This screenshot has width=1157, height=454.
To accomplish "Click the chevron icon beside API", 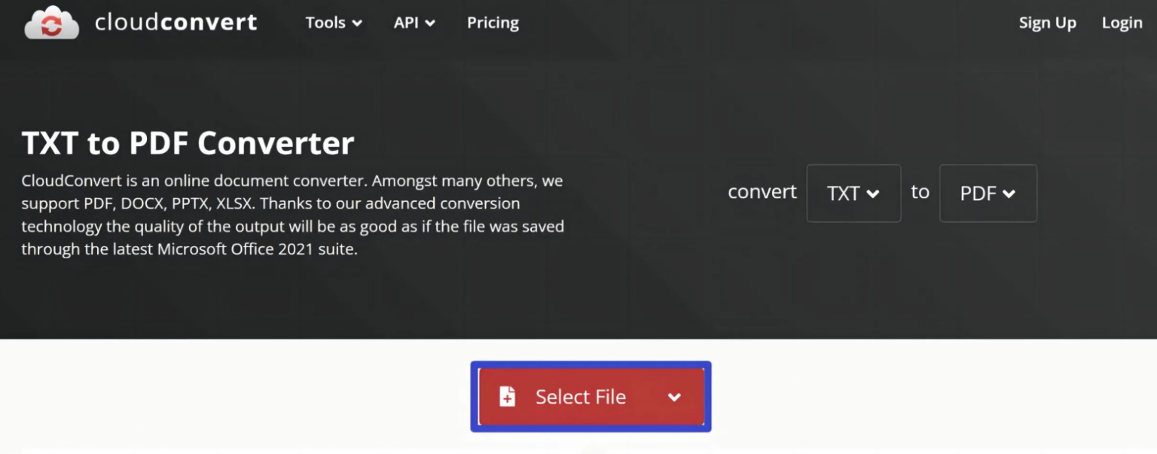I will 432,23.
